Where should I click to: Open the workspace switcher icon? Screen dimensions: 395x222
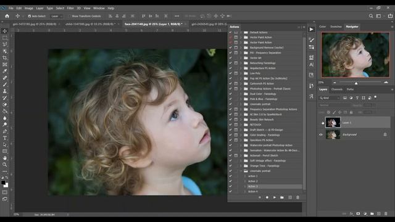[378, 16]
